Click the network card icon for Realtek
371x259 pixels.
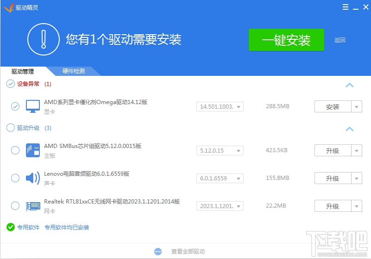[x=33, y=206]
